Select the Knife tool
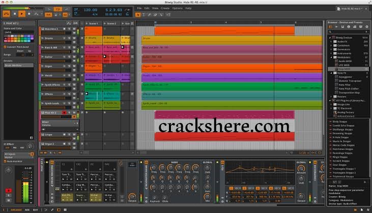 [x=161, y=15]
